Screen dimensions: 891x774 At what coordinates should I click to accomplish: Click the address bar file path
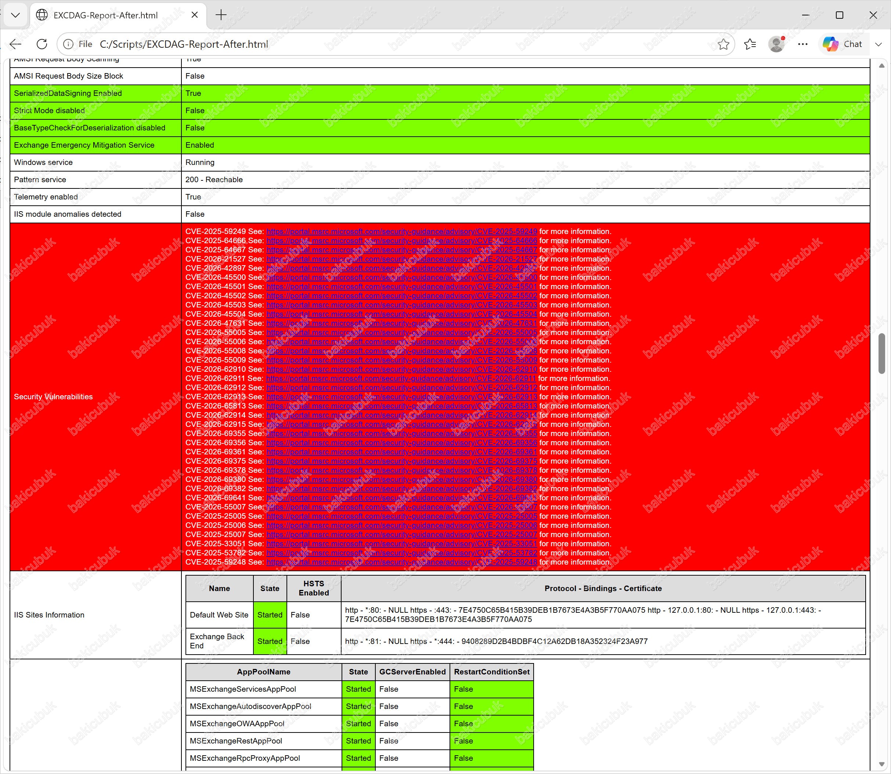coord(184,44)
